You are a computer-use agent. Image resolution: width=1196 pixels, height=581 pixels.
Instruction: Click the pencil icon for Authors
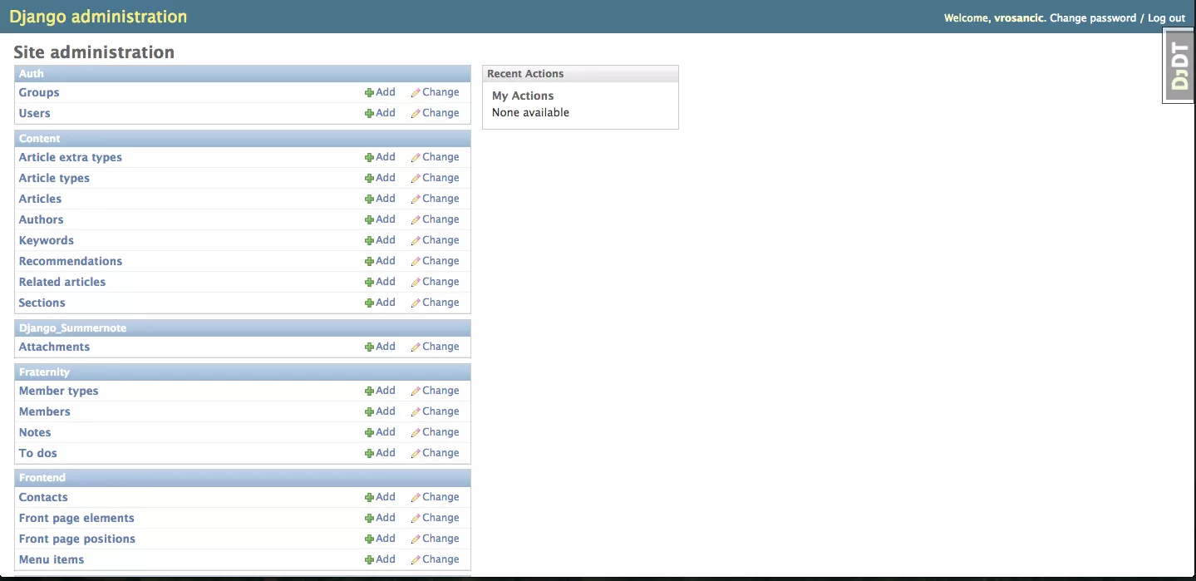416,220
